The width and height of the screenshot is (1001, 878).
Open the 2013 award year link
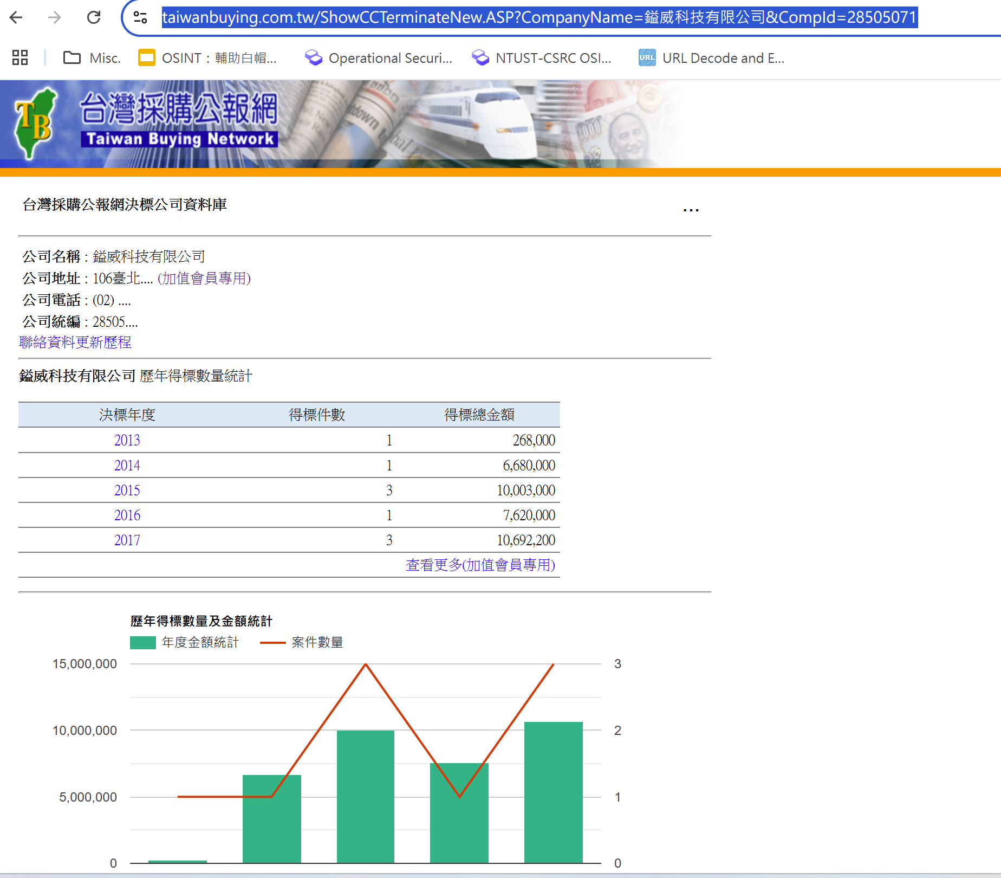[127, 440]
